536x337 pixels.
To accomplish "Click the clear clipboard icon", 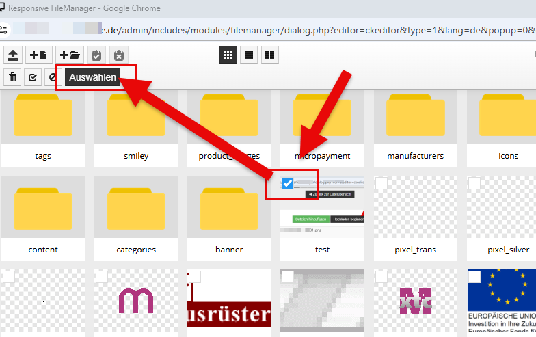I will [119, 55].
